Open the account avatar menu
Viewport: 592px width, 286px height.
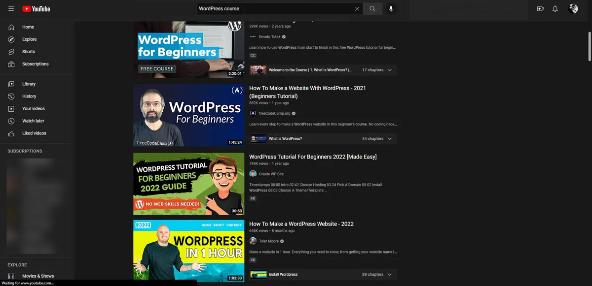[x=573, y=9]
